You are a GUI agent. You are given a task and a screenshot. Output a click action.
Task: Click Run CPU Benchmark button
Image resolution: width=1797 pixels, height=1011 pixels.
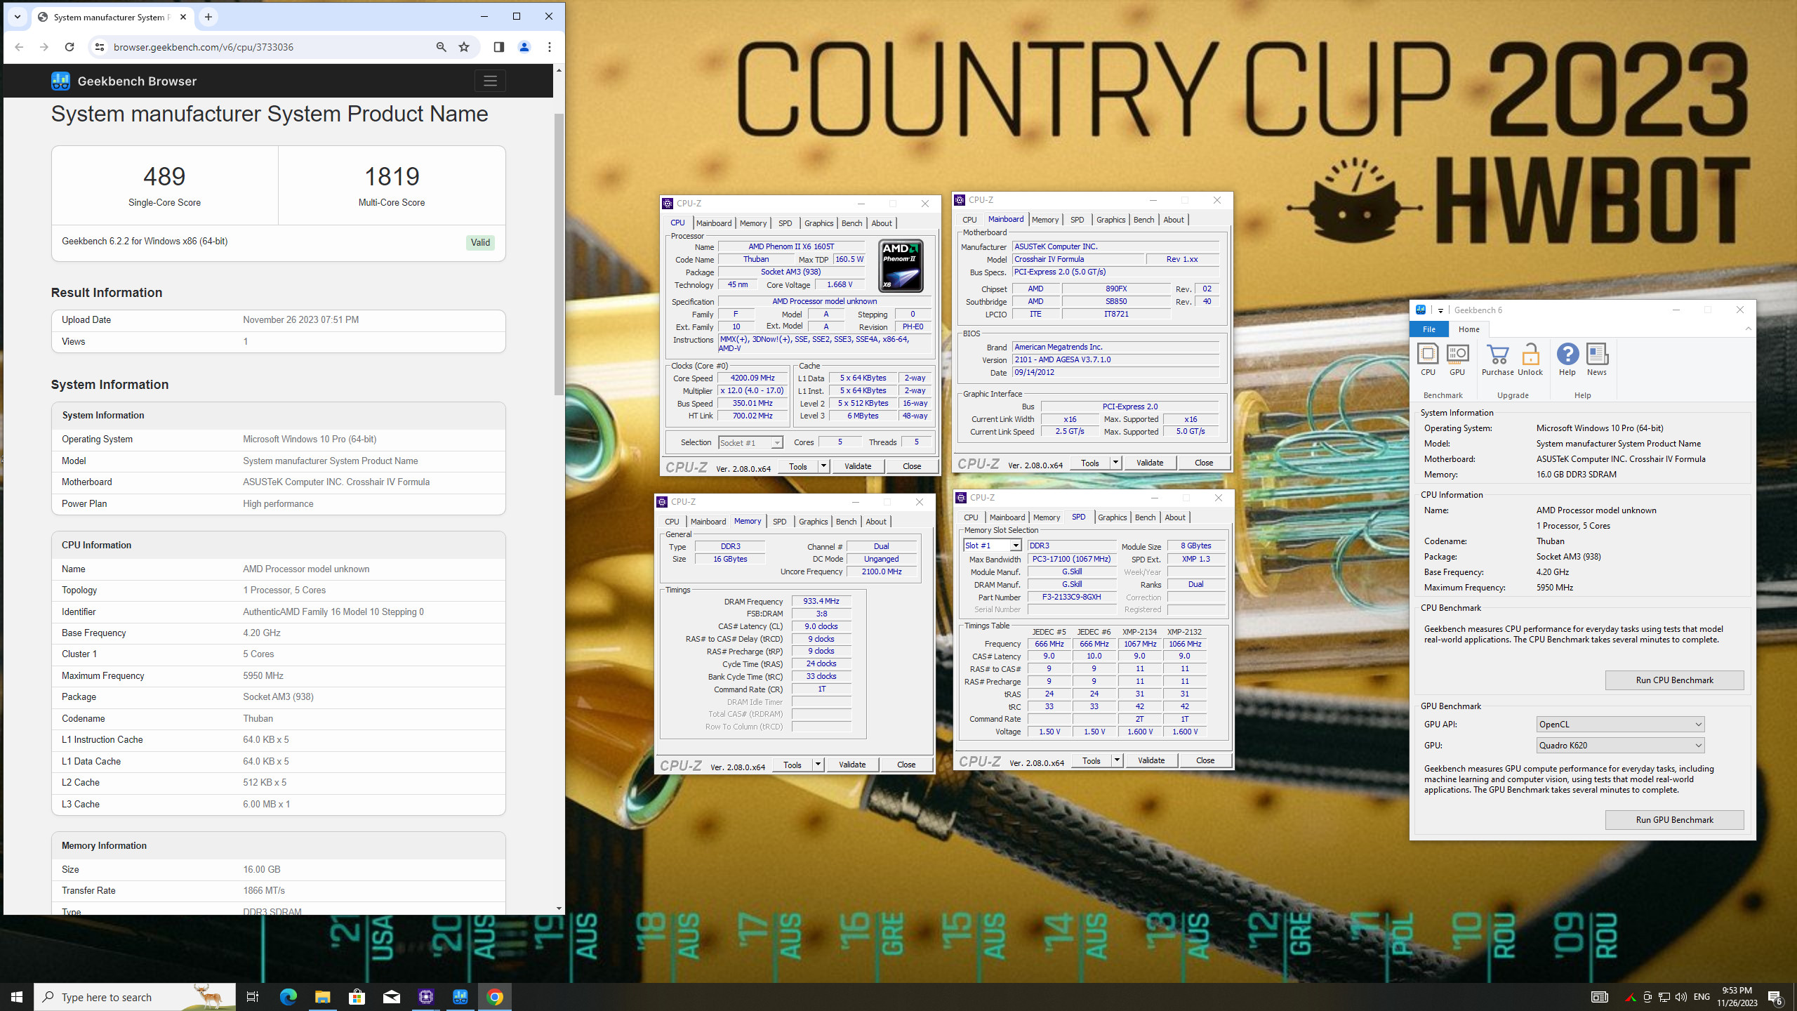tap(1674, 680)
